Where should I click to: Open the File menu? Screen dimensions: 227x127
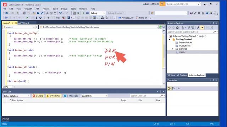tap(4, 9)
